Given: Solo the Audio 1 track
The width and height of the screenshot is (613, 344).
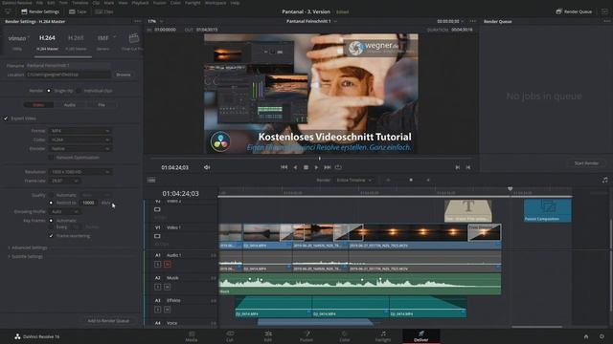Looking at the screenshot, I should tap(157, 264).
